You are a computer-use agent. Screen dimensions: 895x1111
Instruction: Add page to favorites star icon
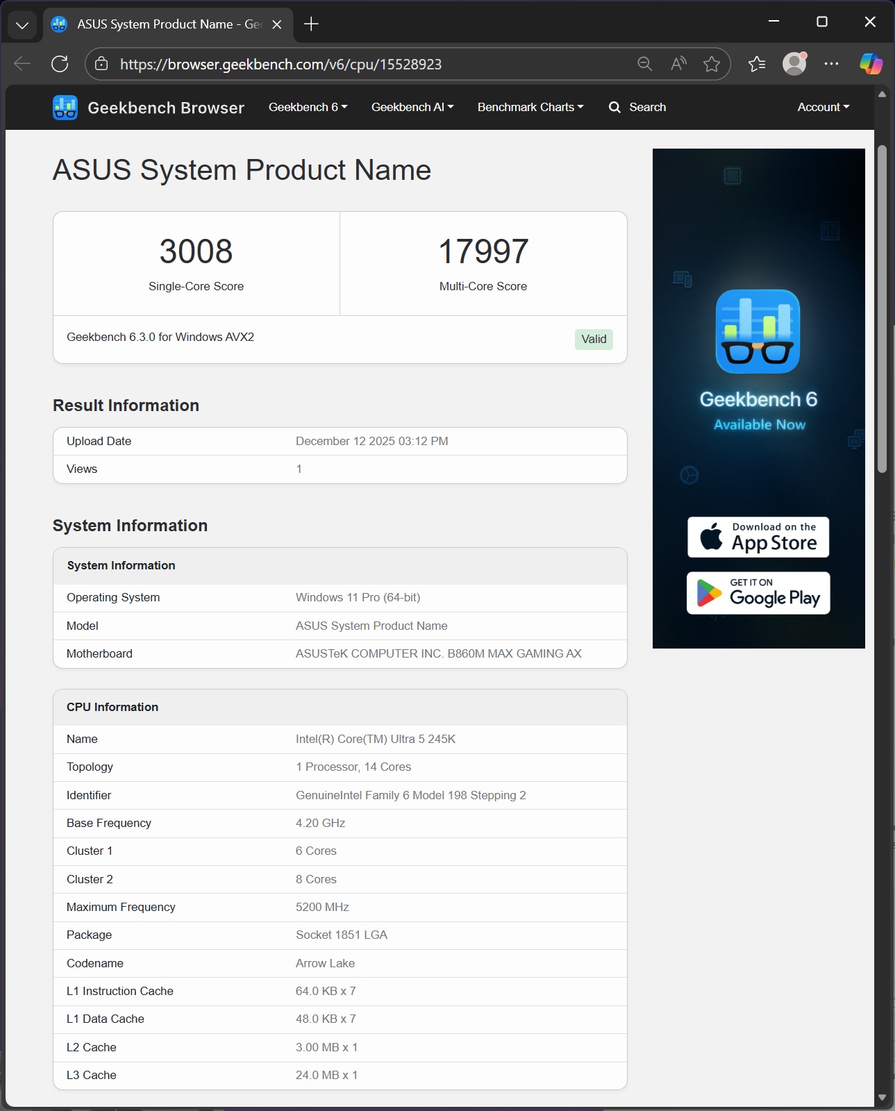(711, 64)
